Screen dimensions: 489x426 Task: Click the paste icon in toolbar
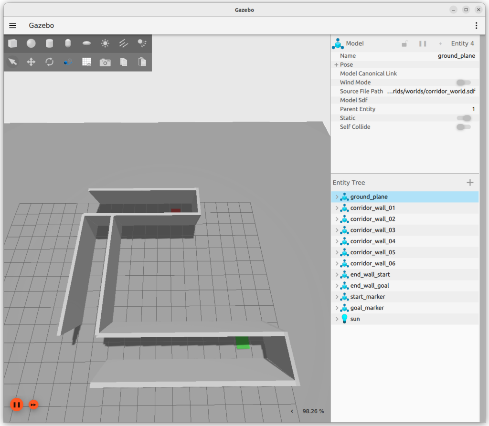click(142, 62)
